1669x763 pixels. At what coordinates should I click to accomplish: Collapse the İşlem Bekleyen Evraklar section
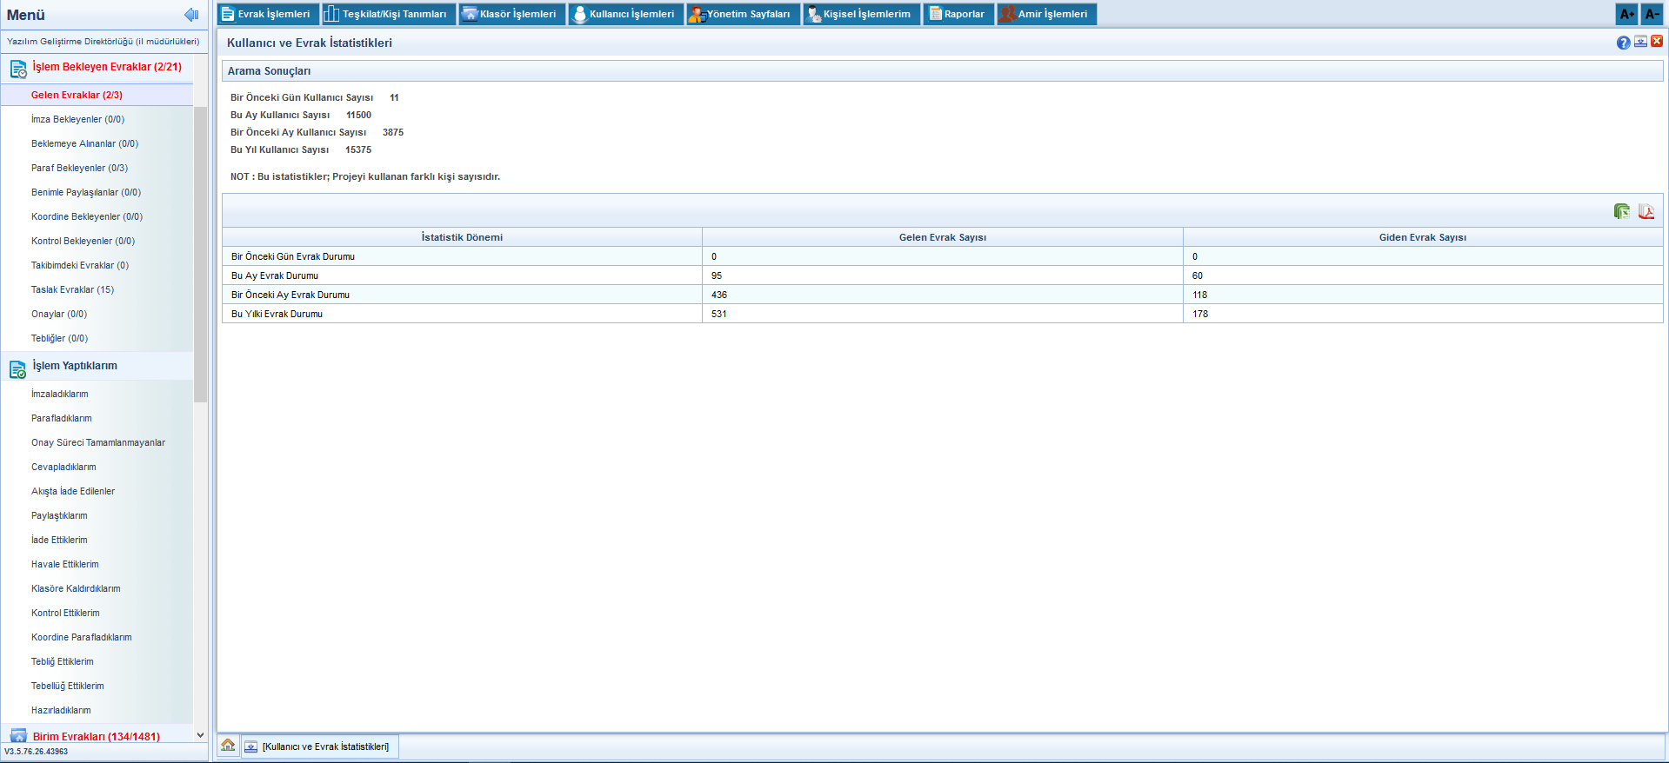[x=106, y=67]
